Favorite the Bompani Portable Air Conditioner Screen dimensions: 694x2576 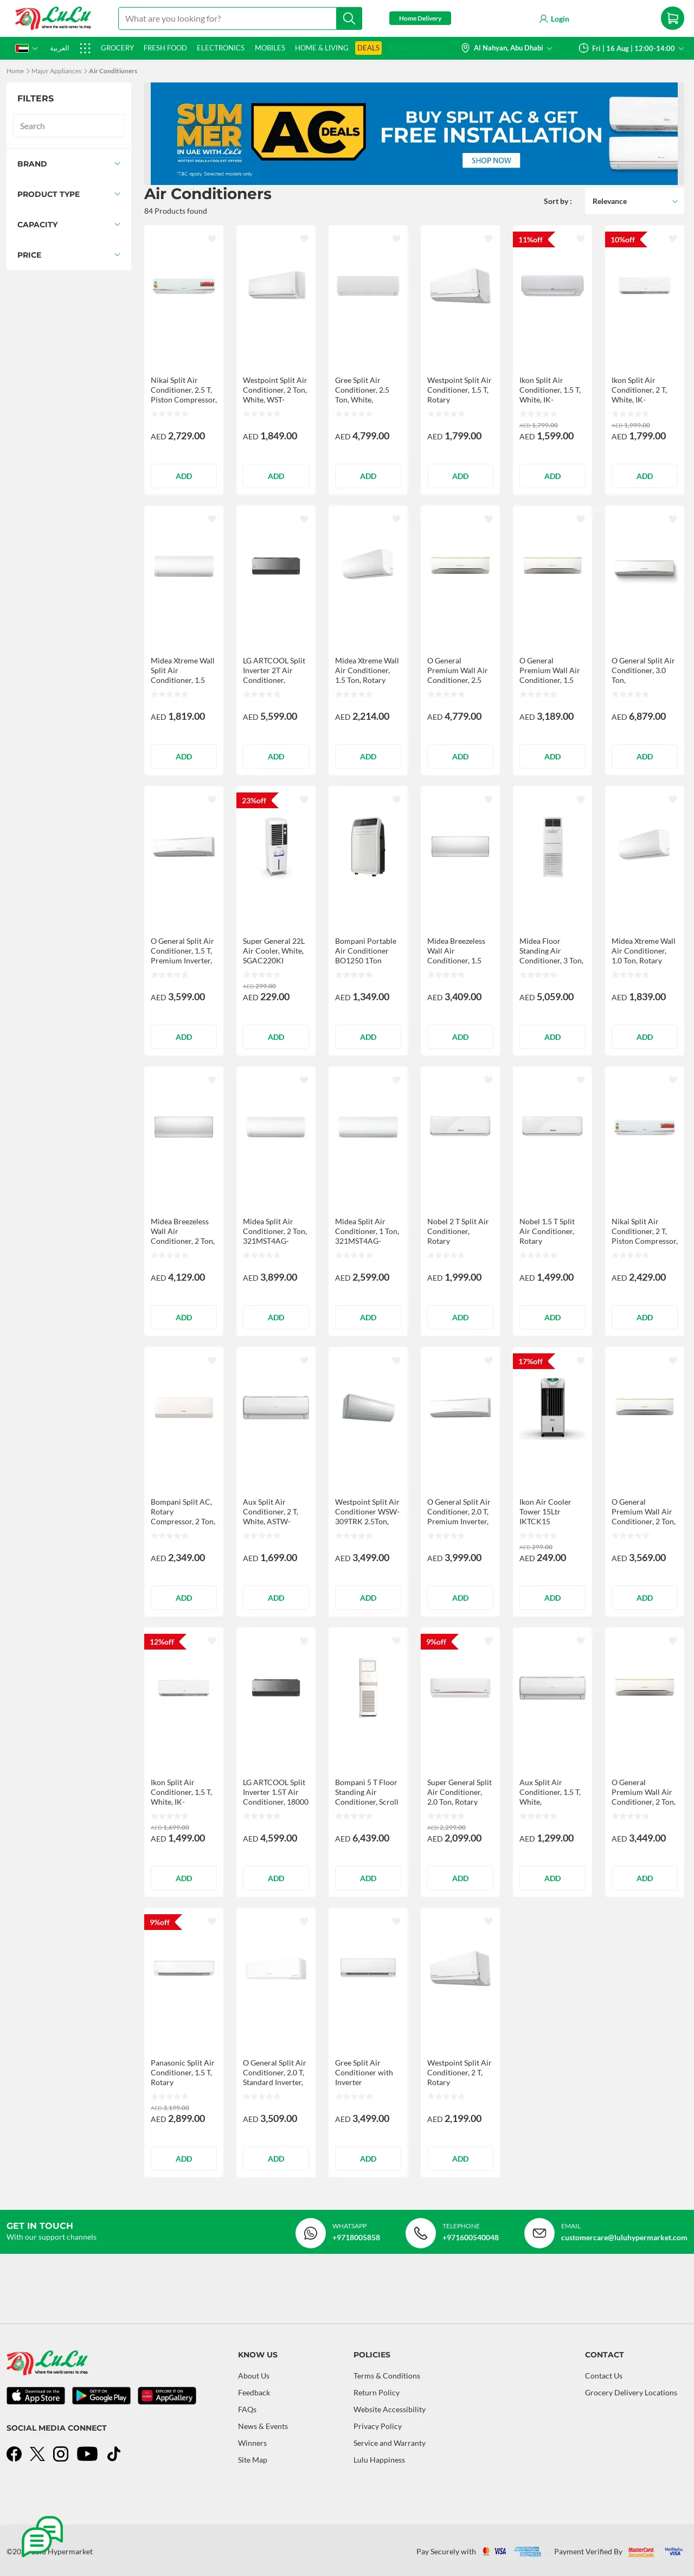(x=396, y=799)
